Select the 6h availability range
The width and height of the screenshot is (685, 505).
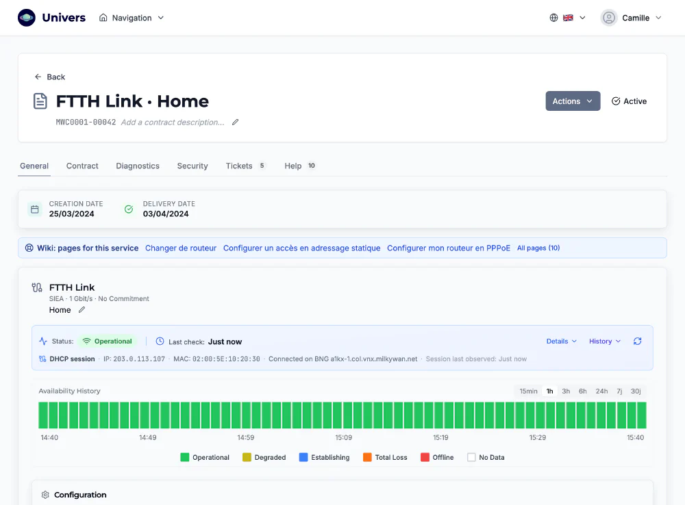click(583, 391)
